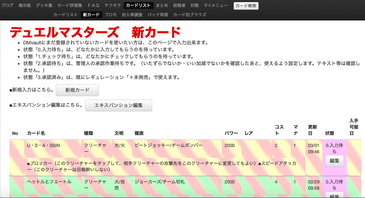365x198 pixels.
Task: Select the 新カード sub-tab
Action: coord(91,15)
